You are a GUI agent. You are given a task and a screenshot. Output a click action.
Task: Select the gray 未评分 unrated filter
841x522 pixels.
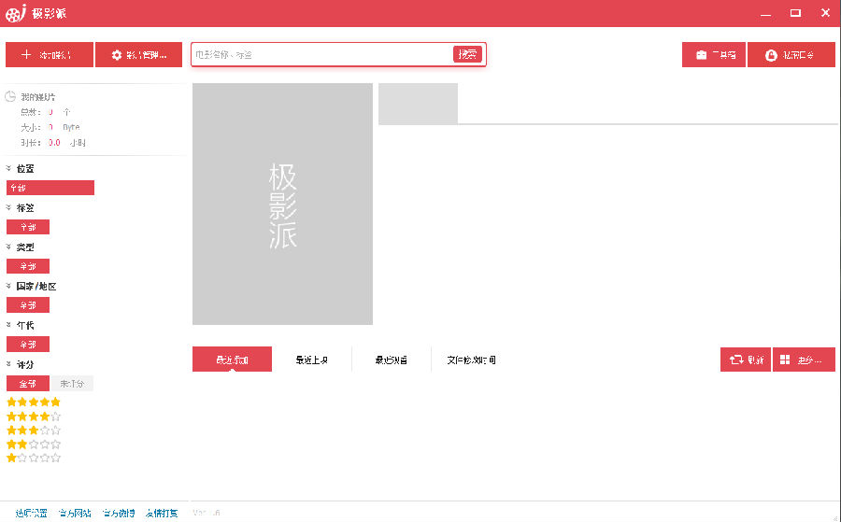(71, 383)
